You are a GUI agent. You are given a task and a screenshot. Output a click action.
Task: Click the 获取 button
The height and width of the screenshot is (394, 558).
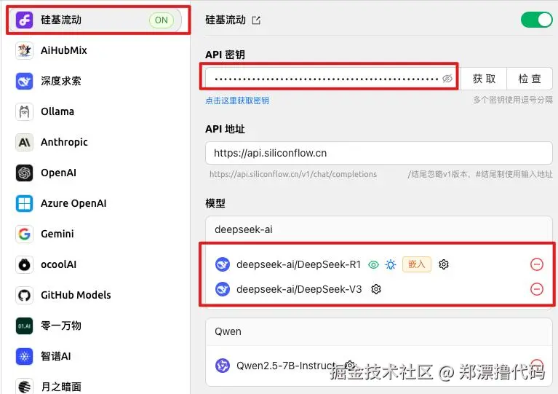pos(484,79)
